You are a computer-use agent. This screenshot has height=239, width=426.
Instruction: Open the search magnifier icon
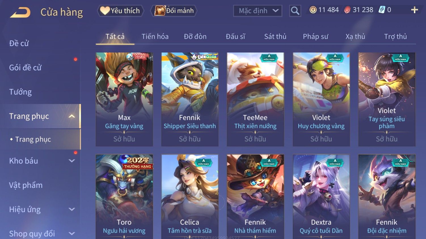tap(295, 11)
